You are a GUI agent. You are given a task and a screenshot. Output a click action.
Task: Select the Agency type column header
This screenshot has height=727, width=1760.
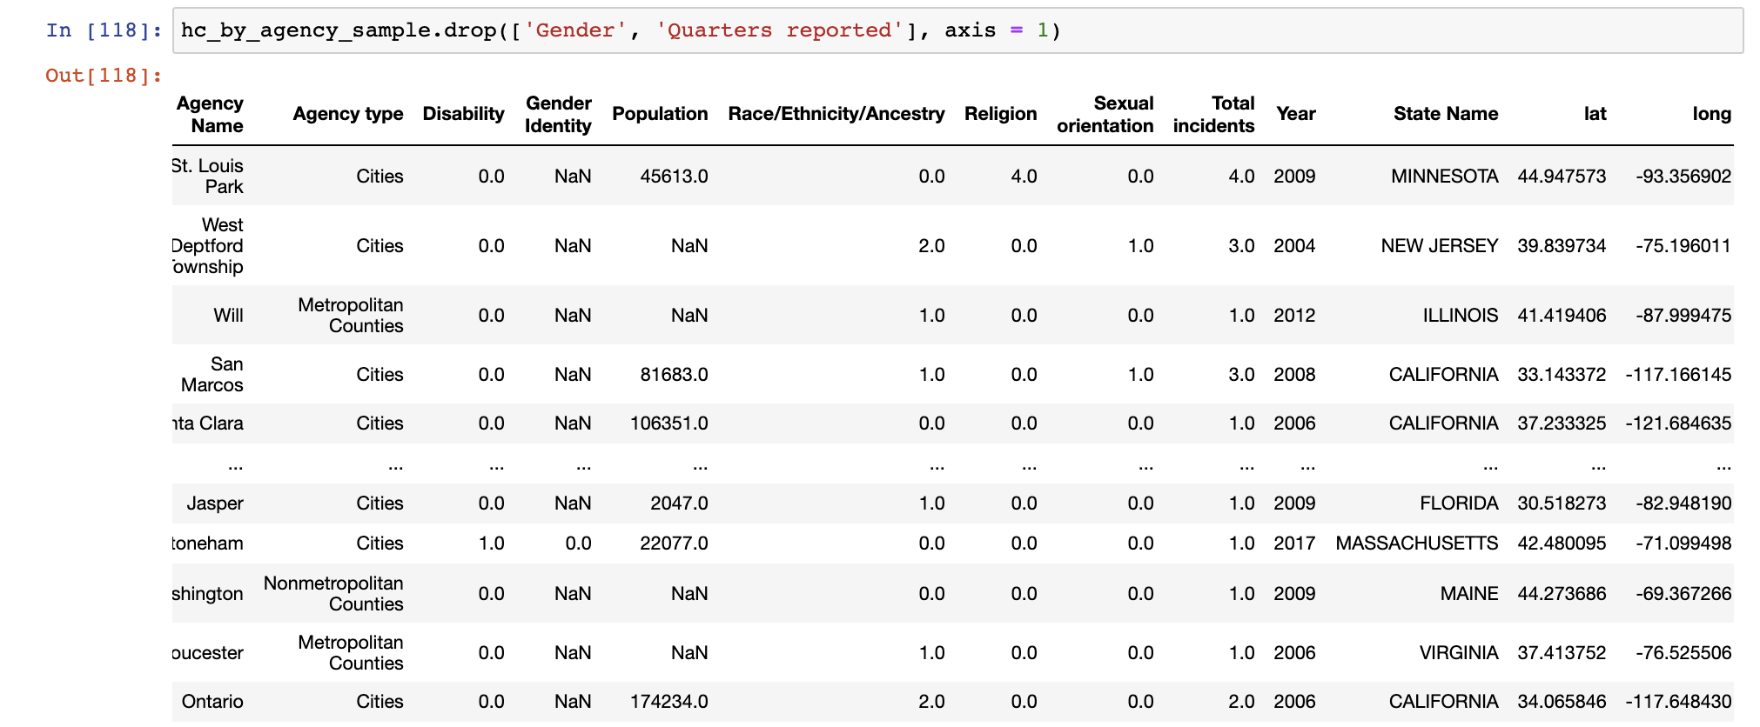pos(348,114)
